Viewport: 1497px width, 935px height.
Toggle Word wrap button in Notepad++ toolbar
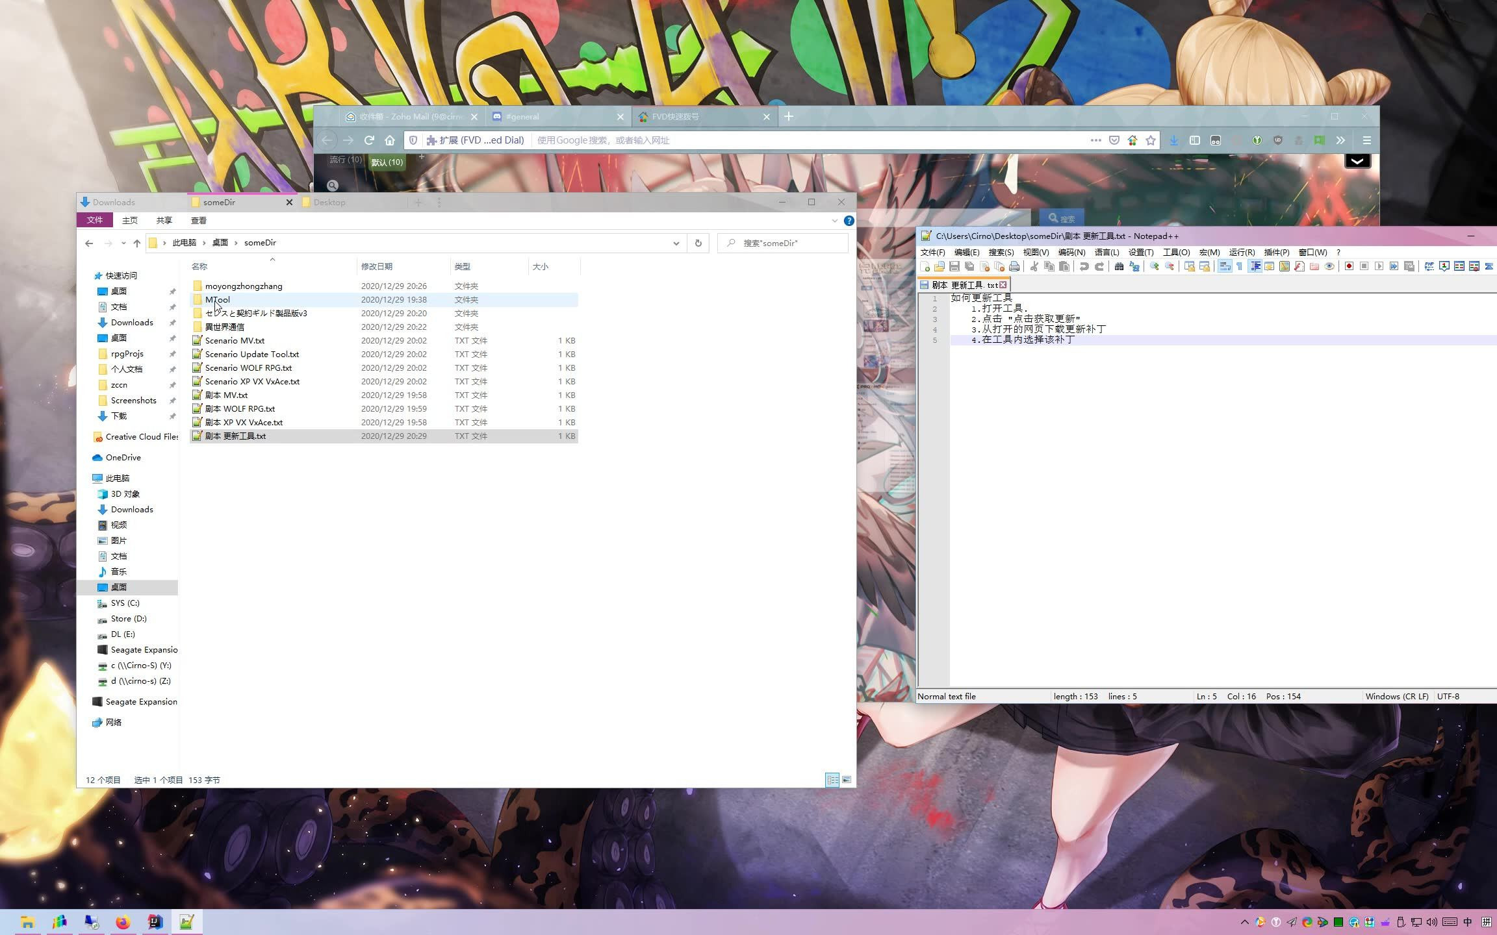[x=1224, y=266]
